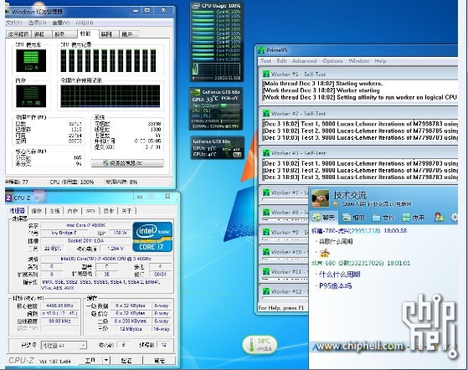
Task: Click the physical memory usage history graph
Action: tap(111, 96)
